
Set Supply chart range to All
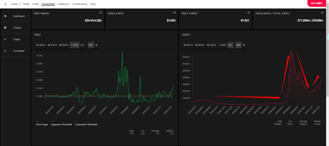[x=230, y=45]
